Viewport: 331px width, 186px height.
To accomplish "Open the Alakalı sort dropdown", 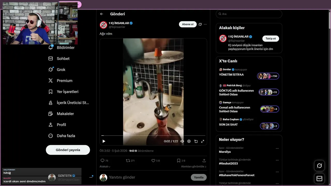I will coord(105,167).
